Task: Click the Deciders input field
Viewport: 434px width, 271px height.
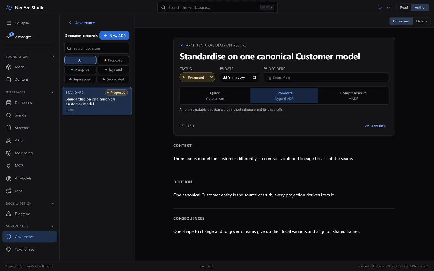Action: [x=326, y=77]
